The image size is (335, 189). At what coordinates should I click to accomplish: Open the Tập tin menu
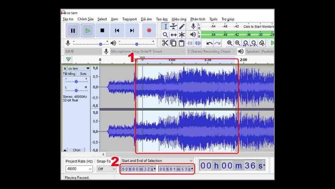(68, 19)
